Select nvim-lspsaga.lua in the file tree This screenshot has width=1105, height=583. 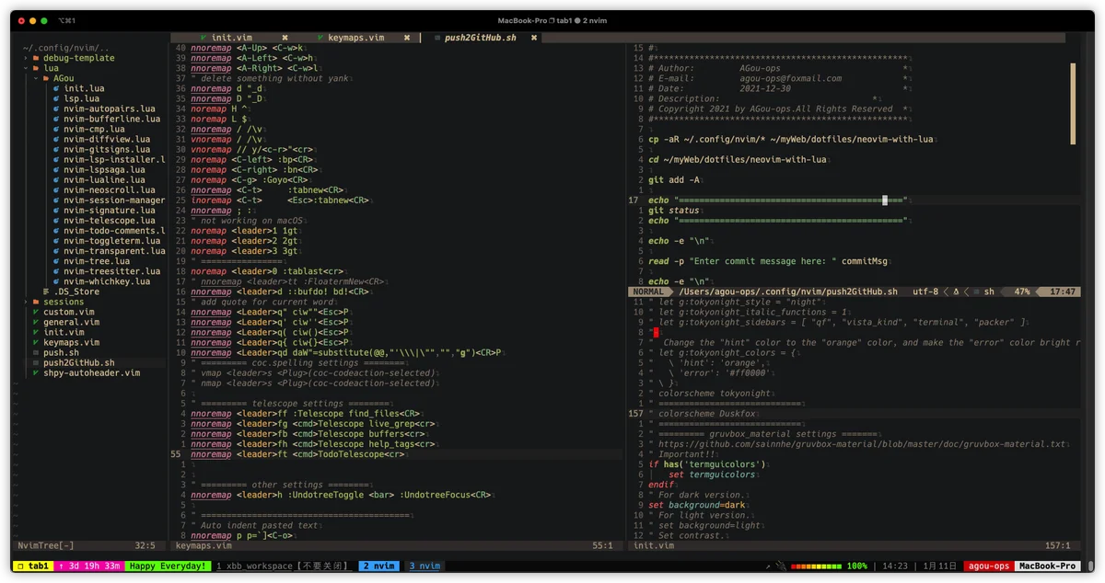tap(104, 170)
